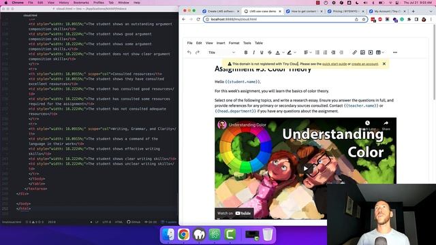Redo the edit in TinyMCE toolbar

pyautogui.click(x=198, y=52)
